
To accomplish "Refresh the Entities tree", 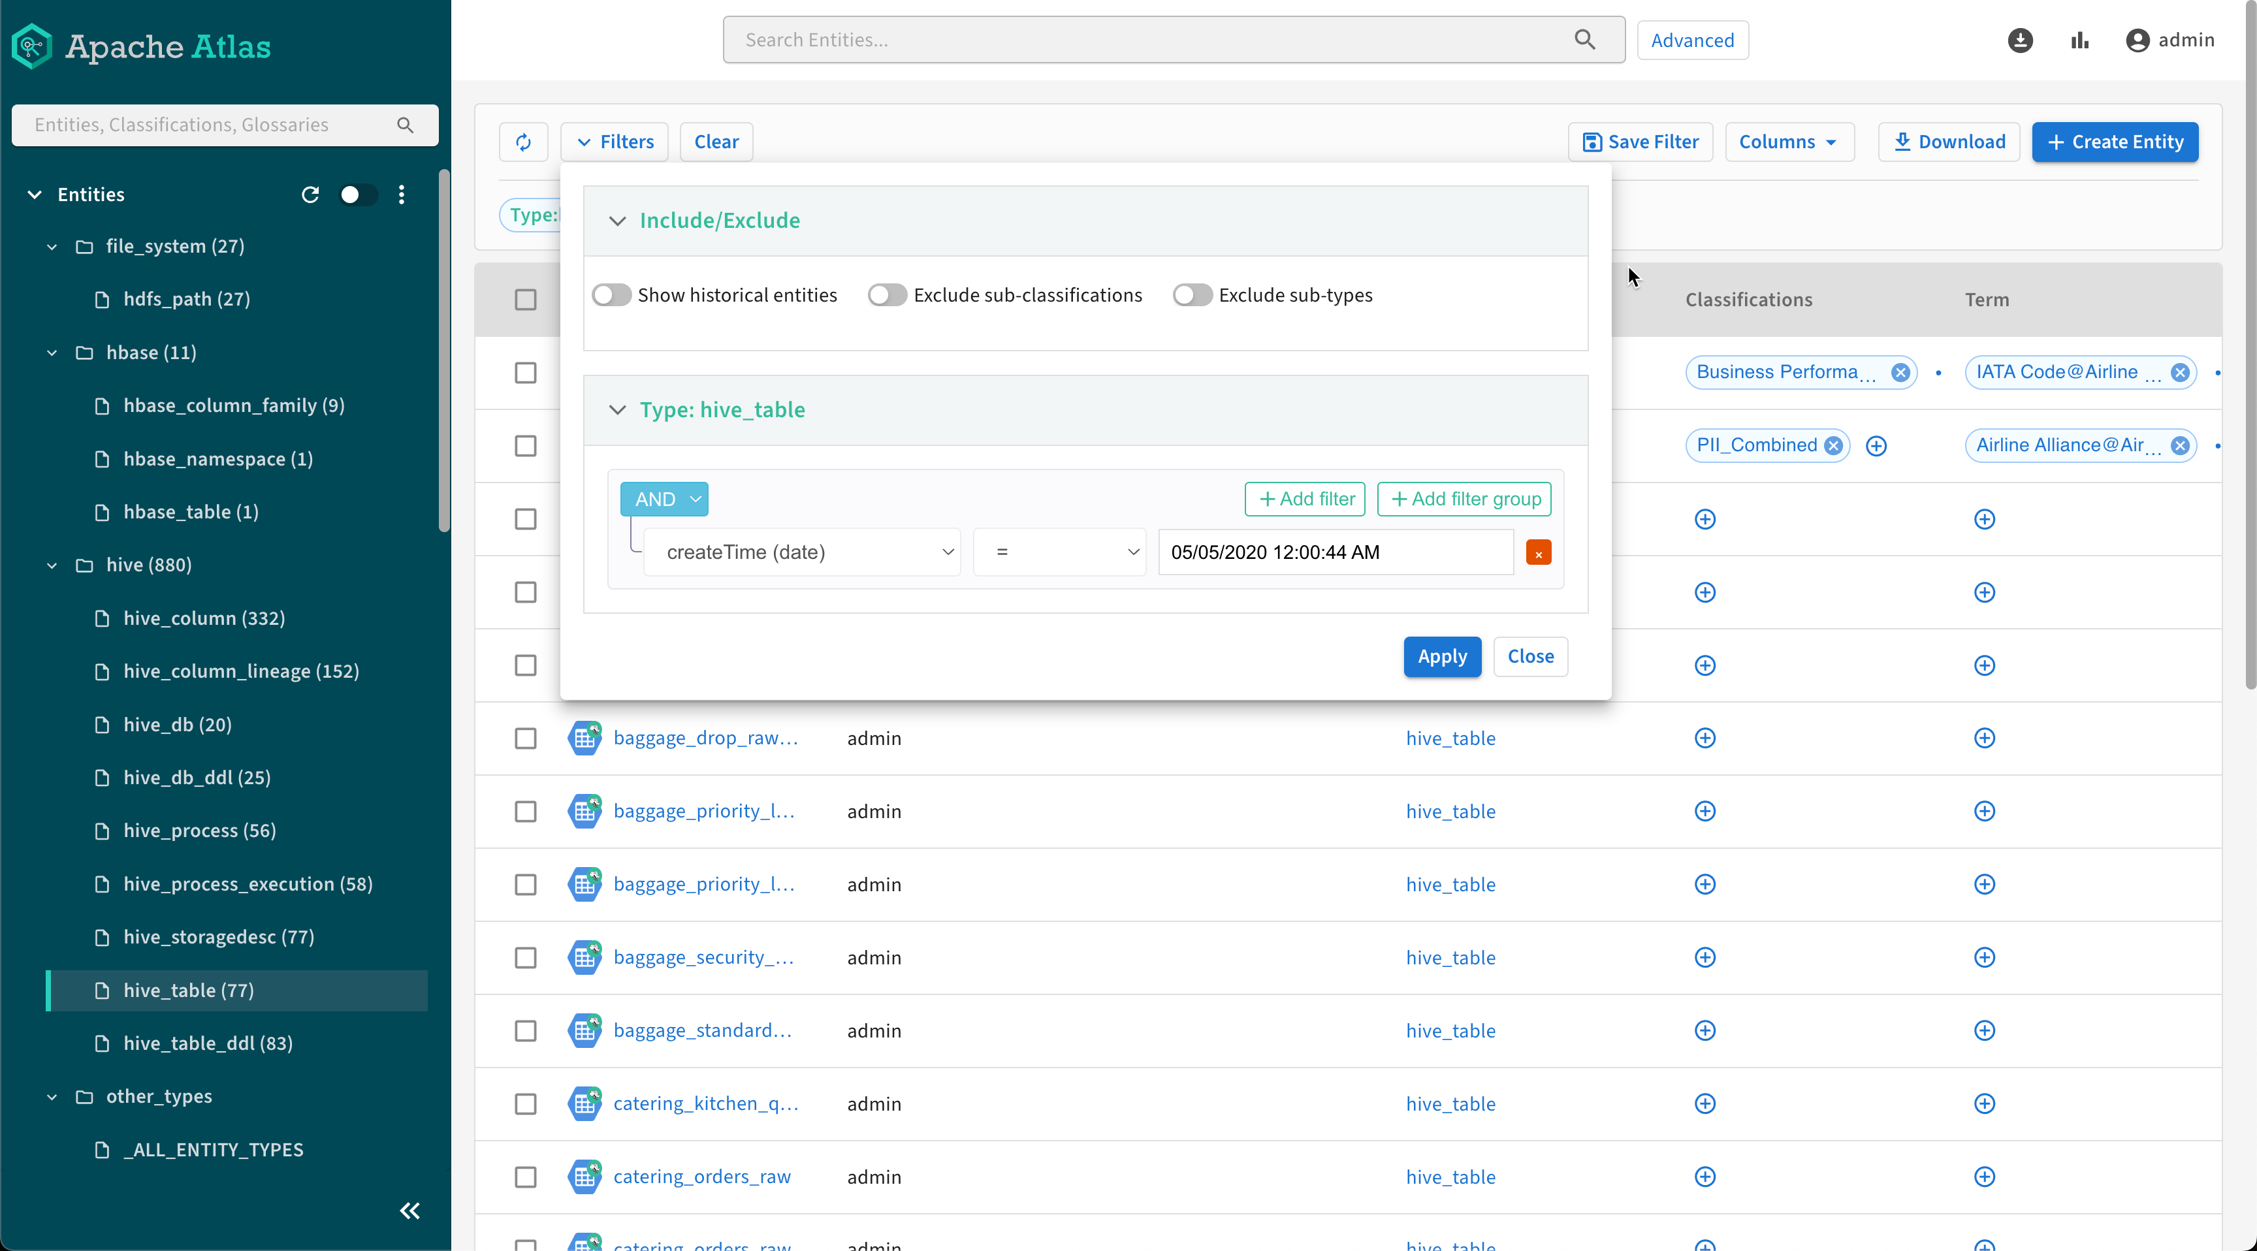I will (x=310, y=195).
